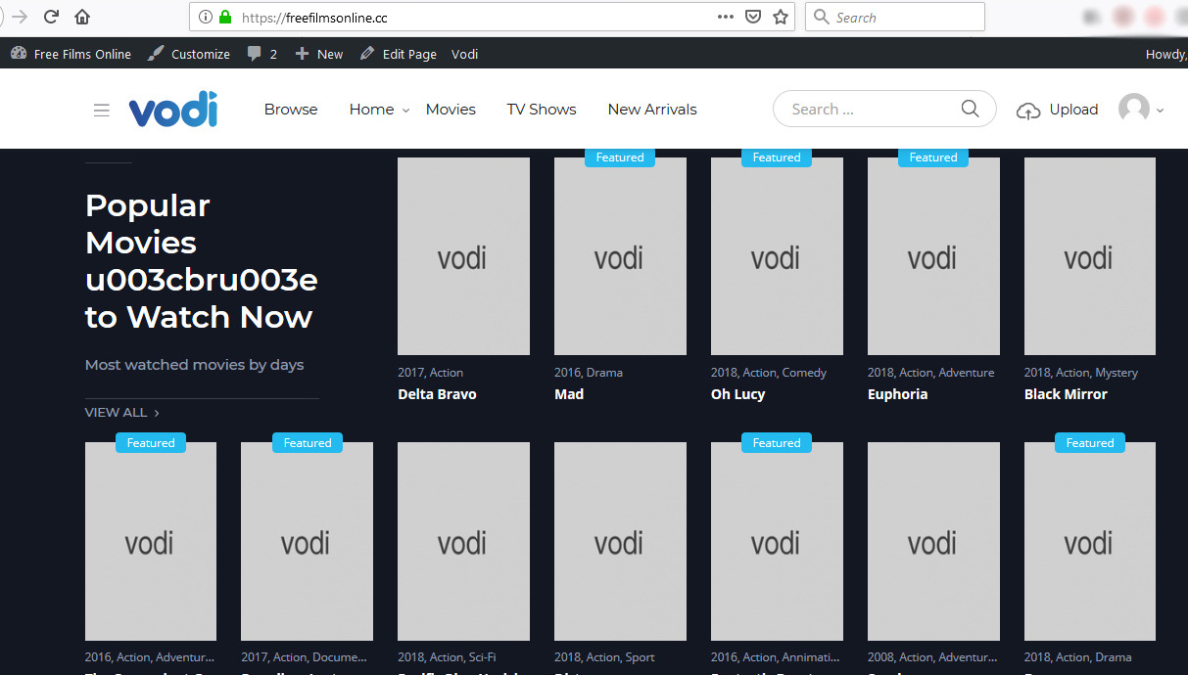Click Howdy account text
The image size is (1188, 675).
click(1165, 54)
